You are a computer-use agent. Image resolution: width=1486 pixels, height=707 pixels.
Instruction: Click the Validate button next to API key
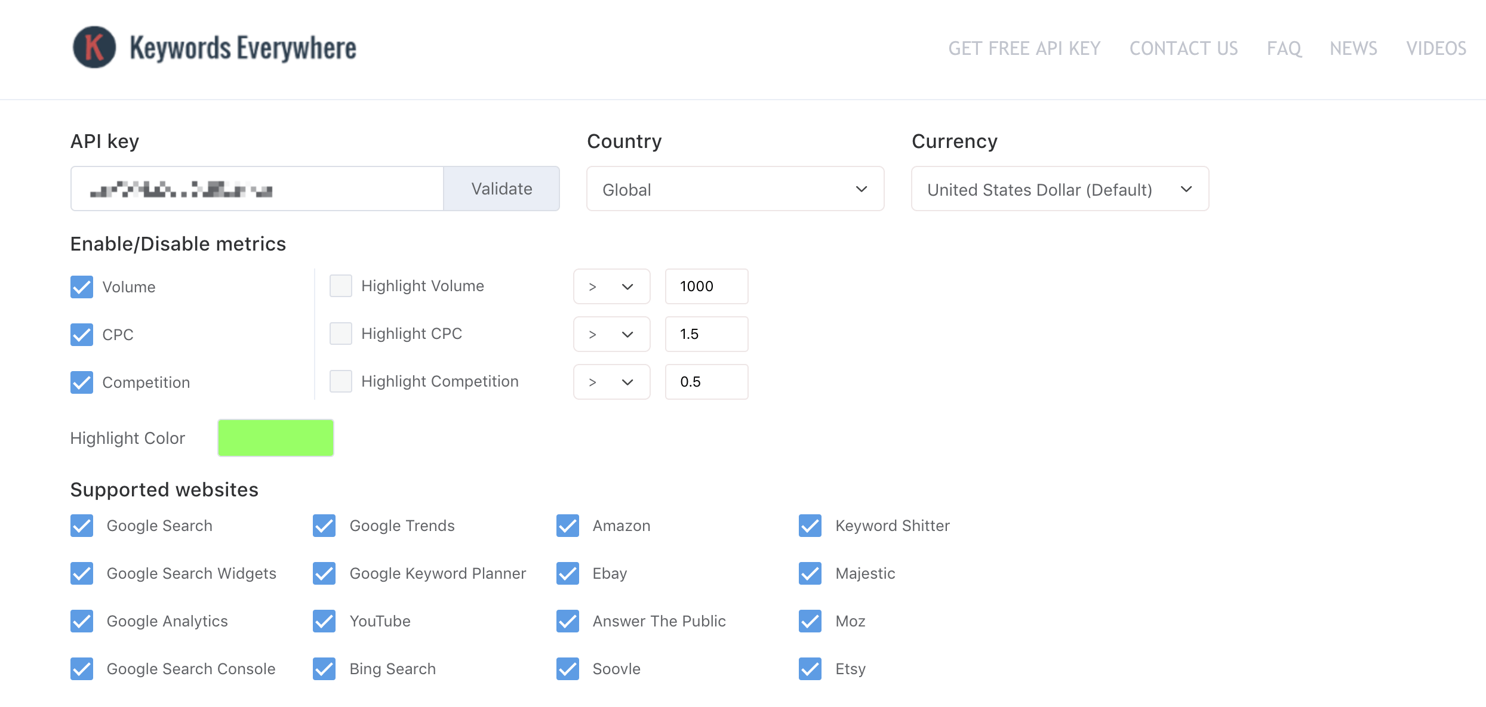tap(502, 189)
